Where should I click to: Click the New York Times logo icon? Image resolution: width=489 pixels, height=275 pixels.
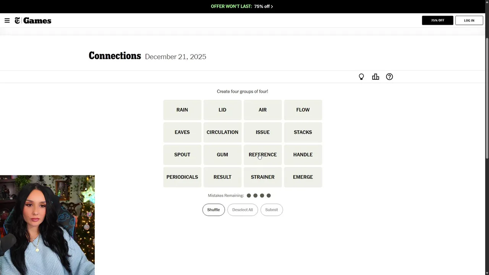[x=18, y=21]
